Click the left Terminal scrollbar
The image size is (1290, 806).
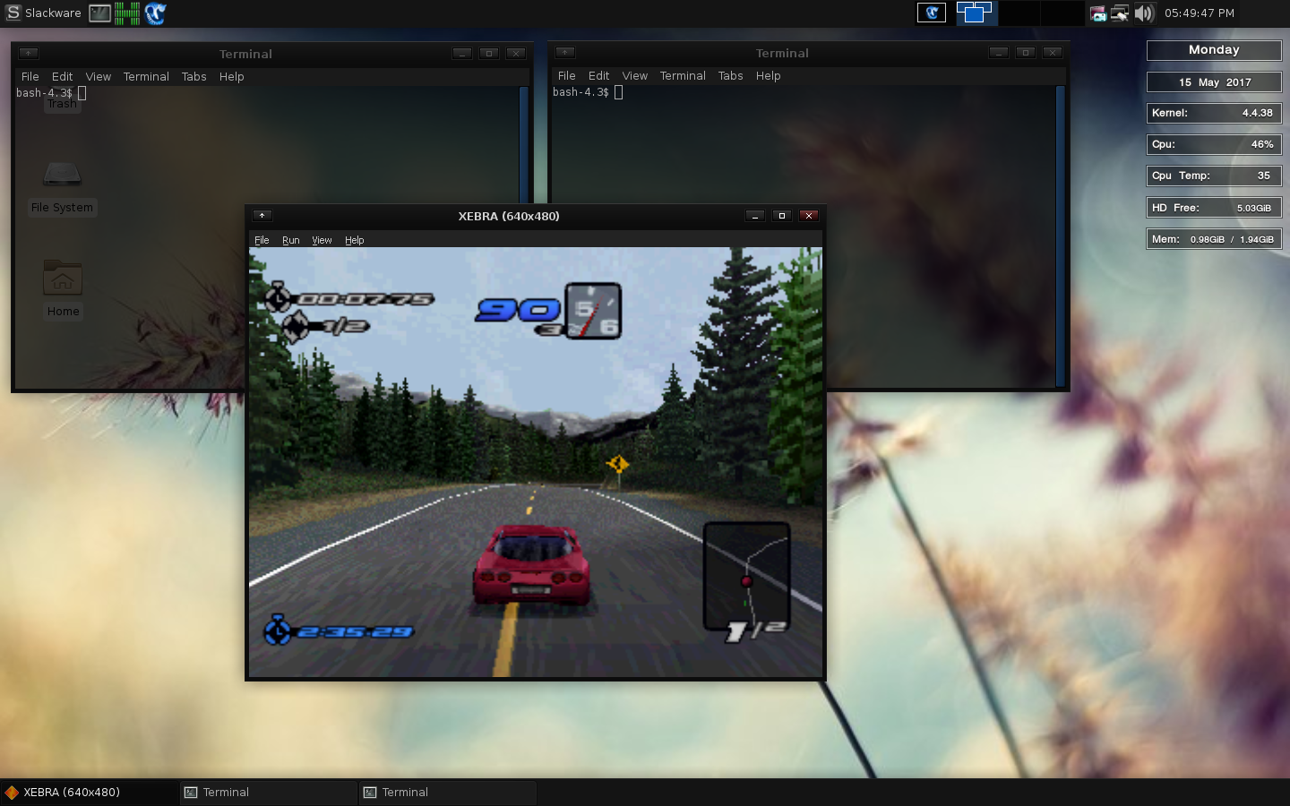coord(524,145)
